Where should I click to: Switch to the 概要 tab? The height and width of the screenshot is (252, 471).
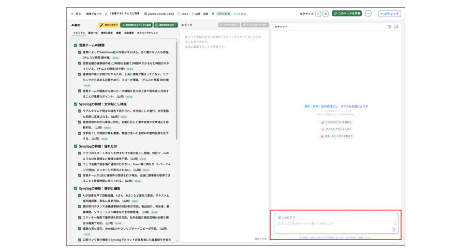[119, 33]
